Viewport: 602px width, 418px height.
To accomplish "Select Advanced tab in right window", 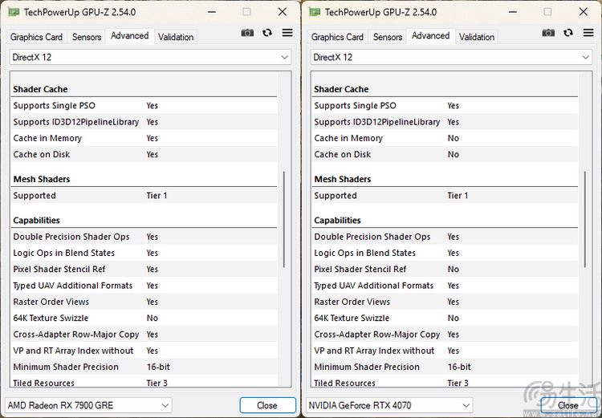I will (431, 36).
